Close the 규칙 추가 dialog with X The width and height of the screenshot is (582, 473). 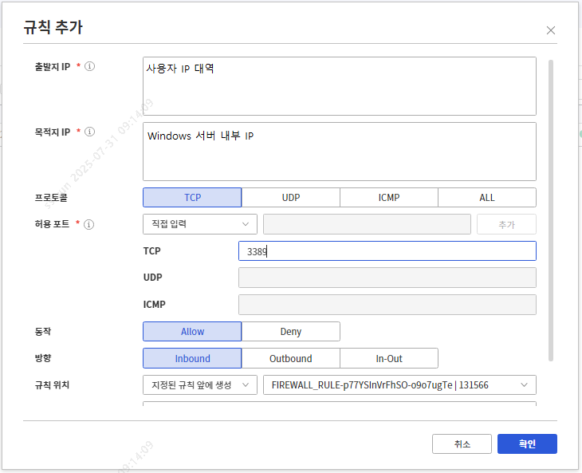[551, 30]
